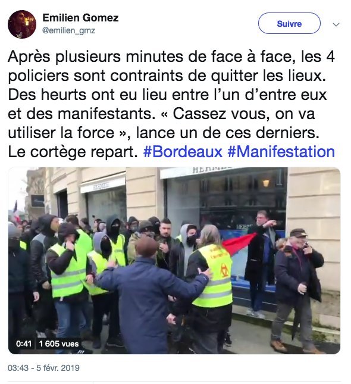This screenshot has width=351, height=384.
Task: Open the Emilien Gomez display name
Action: [x=80, y=18]
